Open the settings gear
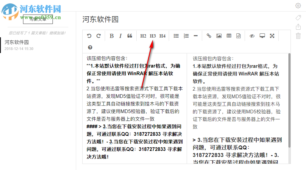The height and width of the screenshot is (170, 306). 298,6
